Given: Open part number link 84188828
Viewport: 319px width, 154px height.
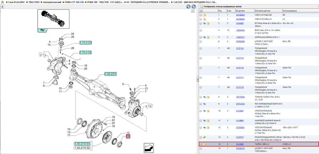Looking at the screenshot, I should 240,15.
